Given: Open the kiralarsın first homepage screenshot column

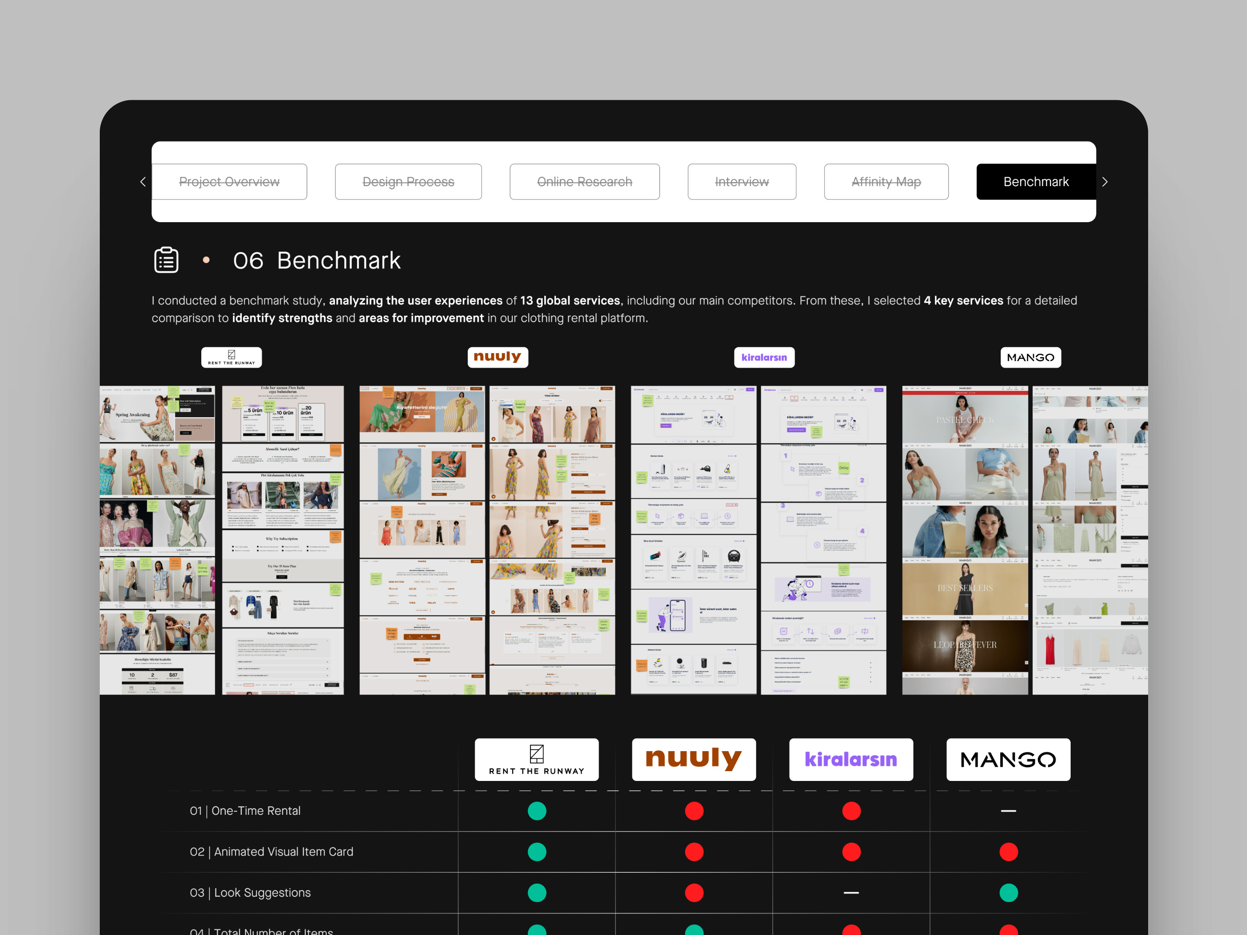Looking at the screenshot, I should (x=693, y=540).
